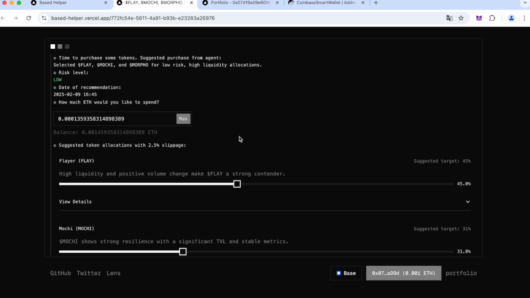
Task: Open a new browser tab
Action: (x=376, y=3)
